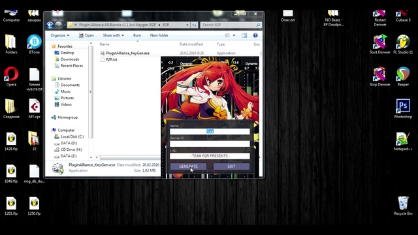Select PluginAlliance_KeyGen.exe in file list
Image resolution: width=418 pixels, height=235 pixels.
(x=125, y=53)
